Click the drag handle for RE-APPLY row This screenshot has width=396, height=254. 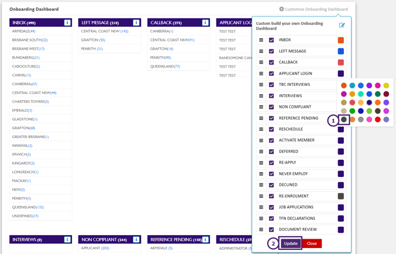(x=261, y=162)
